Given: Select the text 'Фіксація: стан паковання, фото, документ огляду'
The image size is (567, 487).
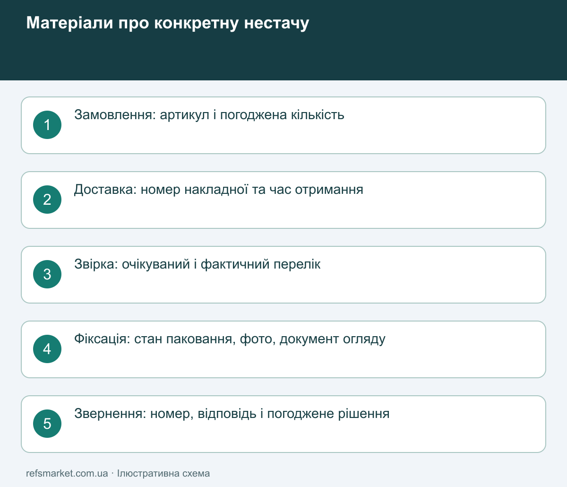Looking at the screenshot, I should coord(230,339).
